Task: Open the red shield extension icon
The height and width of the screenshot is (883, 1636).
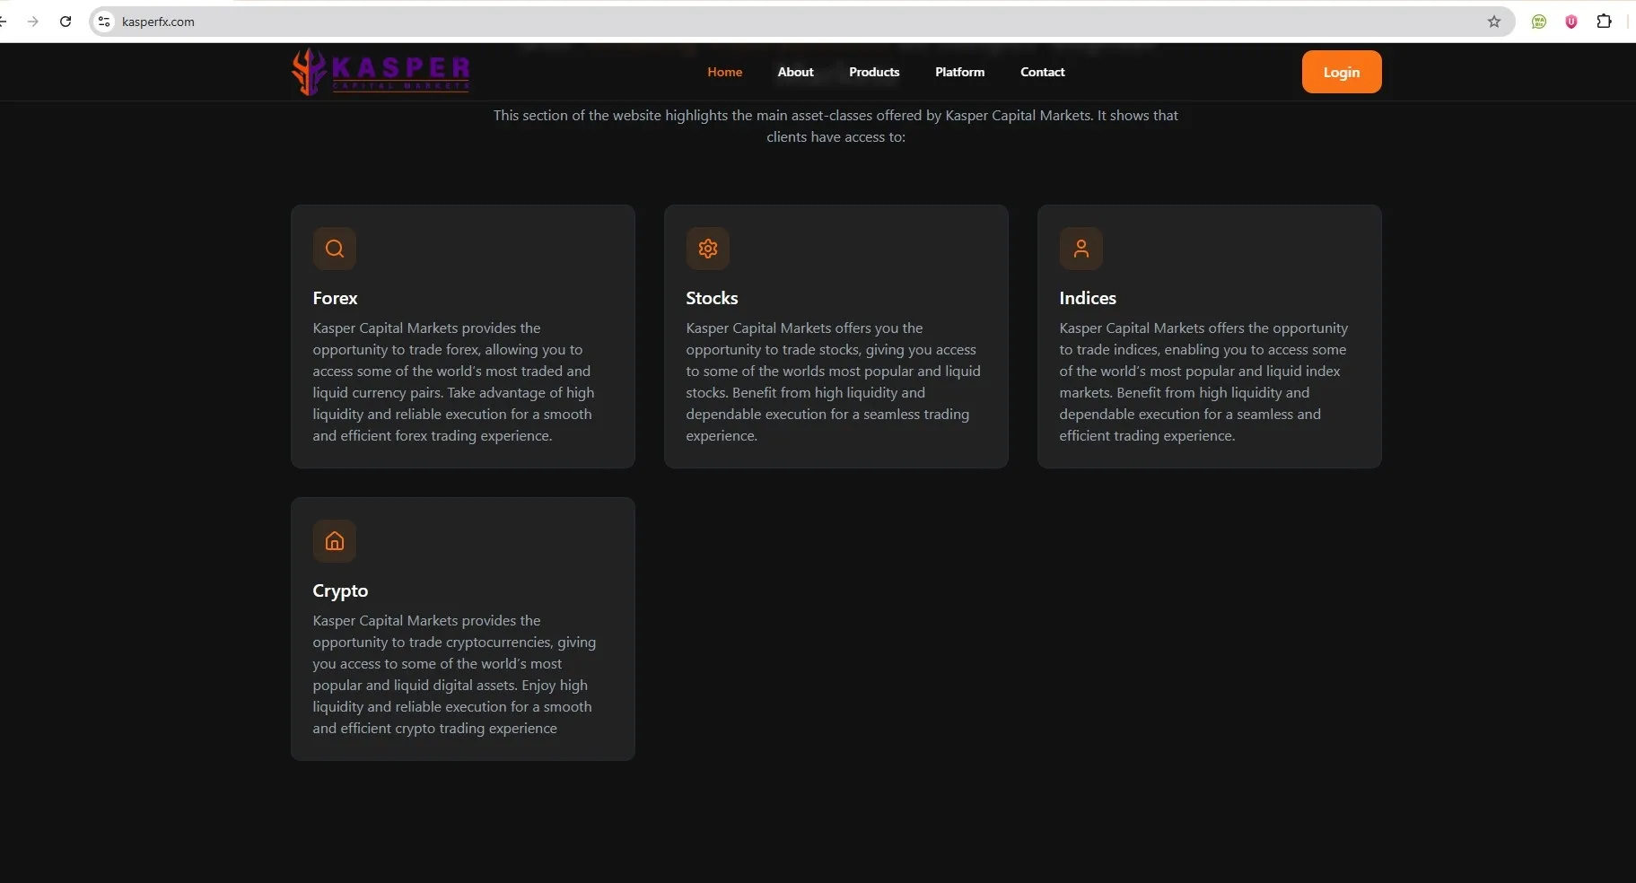Action: coord(1571,22)
